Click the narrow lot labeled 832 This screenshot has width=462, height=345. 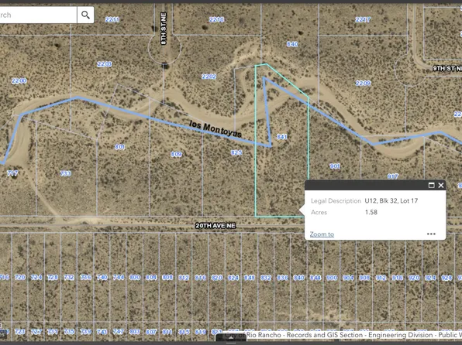[265, 278]
